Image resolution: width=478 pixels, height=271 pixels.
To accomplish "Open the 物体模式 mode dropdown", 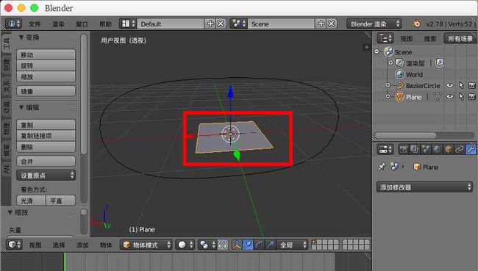I will coord(146,245).
